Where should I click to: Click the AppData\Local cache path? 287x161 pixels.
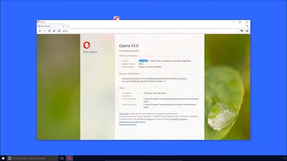coord(170,106)
